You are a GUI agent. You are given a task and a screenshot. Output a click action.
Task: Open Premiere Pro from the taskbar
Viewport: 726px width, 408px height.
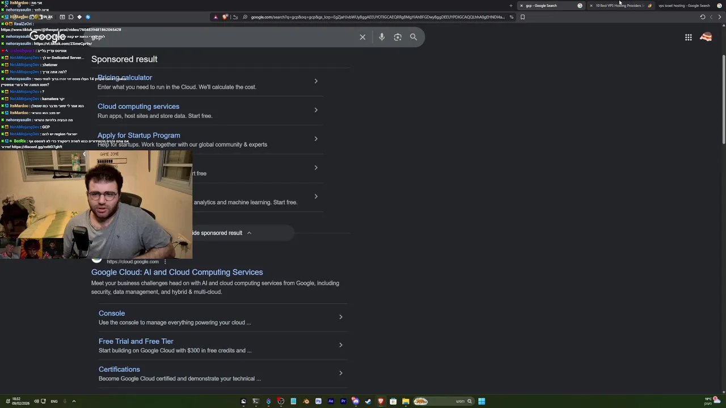click(x=343, y=401)
